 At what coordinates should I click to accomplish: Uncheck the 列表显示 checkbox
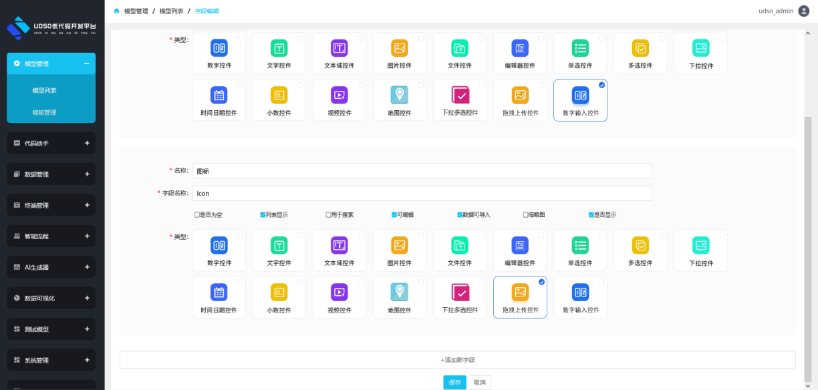pyautogui.click(x=263, y=215)
